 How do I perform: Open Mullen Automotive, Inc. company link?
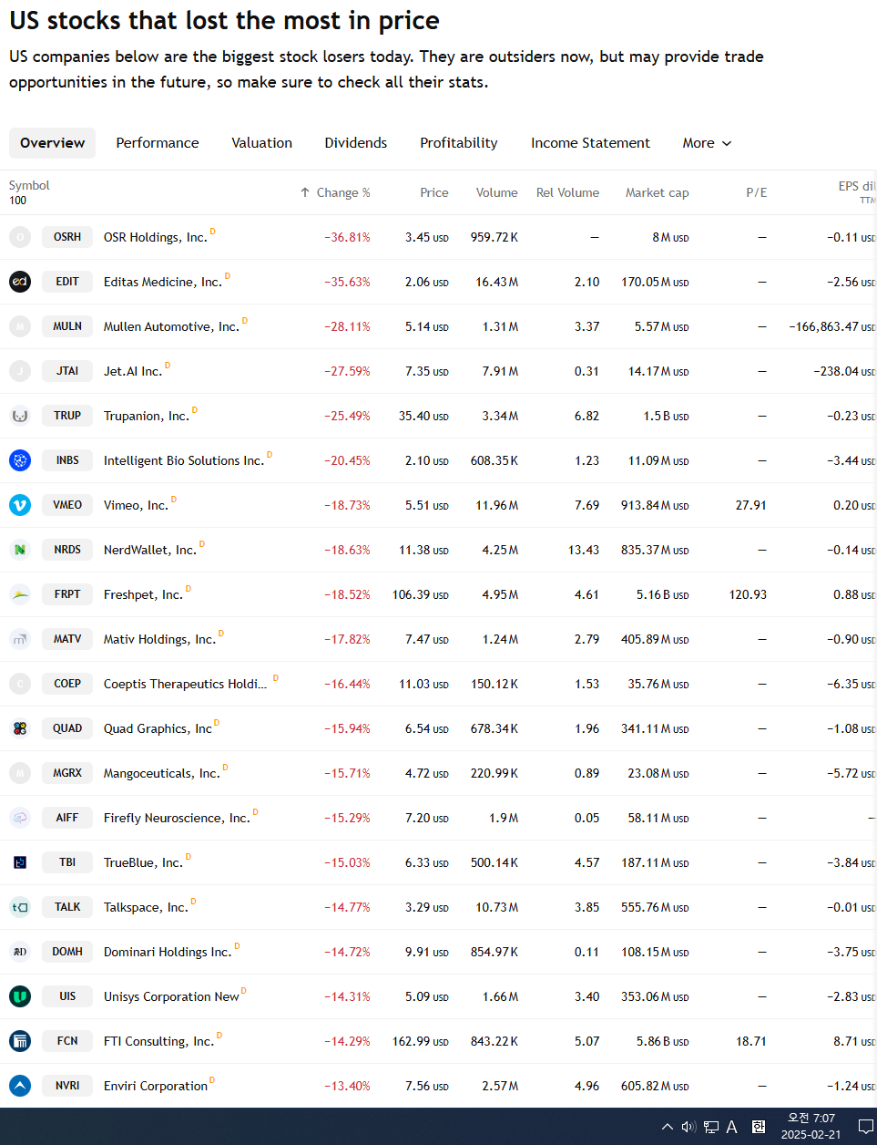(171, 326)
